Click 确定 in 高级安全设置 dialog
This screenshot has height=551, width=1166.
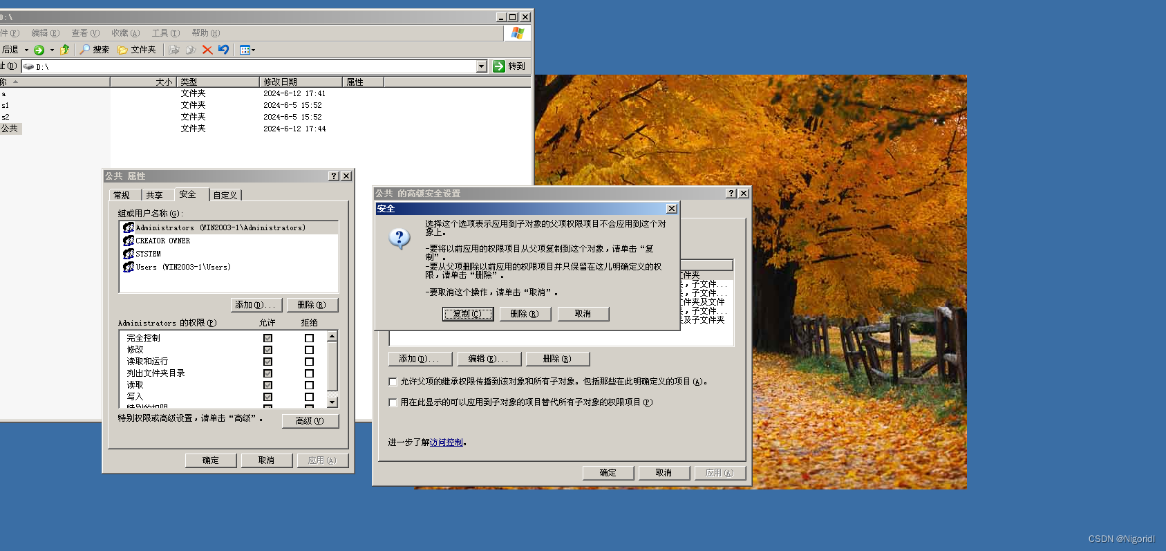coord(608,473)
